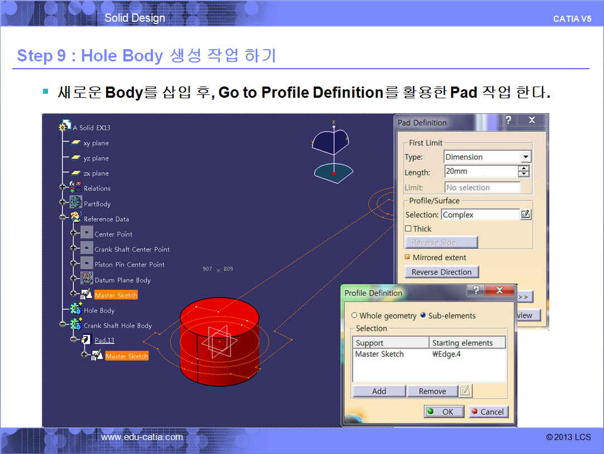Open the Type dropdown in First Limit
This screenshot has width=604, height=454.
pyautogui.click(x=525, y=157)
